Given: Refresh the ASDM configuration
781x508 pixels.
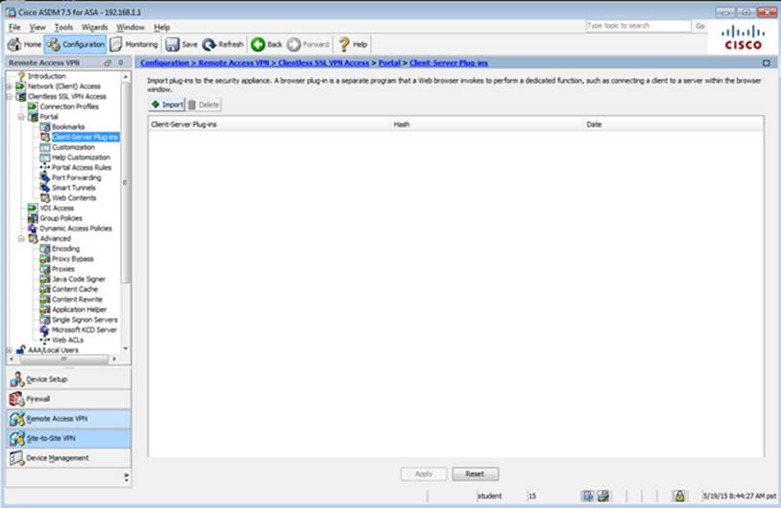Looking at the screenshot, I should (223, 44).
